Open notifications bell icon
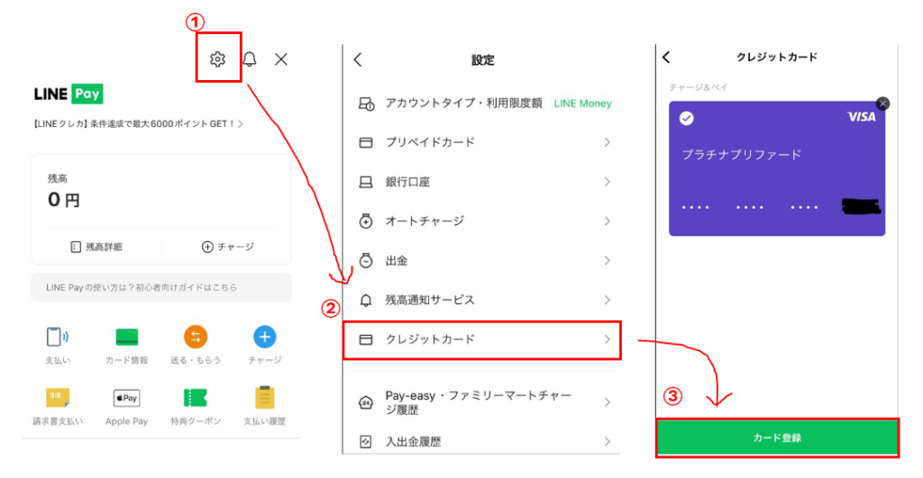Viewport: 923px width, 478px height. [250, 59]
